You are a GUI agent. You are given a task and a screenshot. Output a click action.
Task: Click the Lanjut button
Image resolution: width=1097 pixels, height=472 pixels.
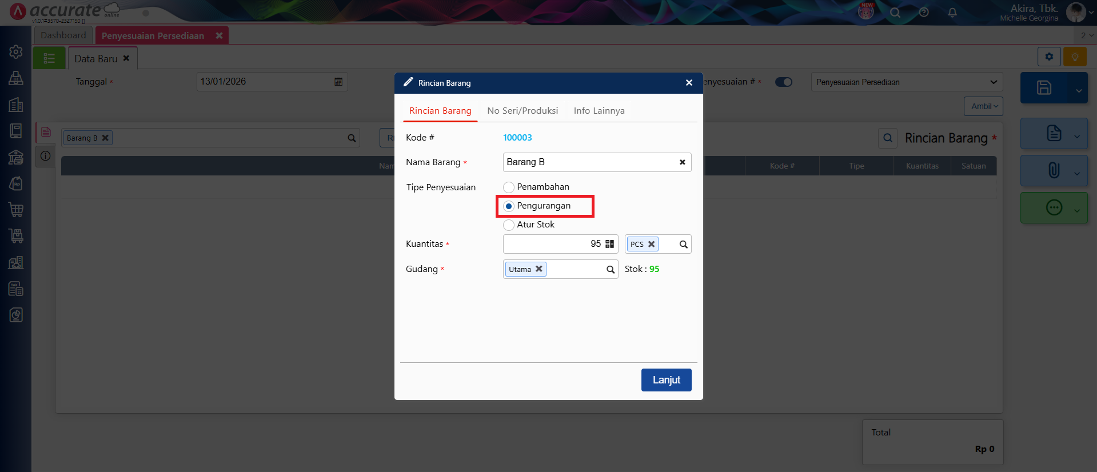[666, 380]
